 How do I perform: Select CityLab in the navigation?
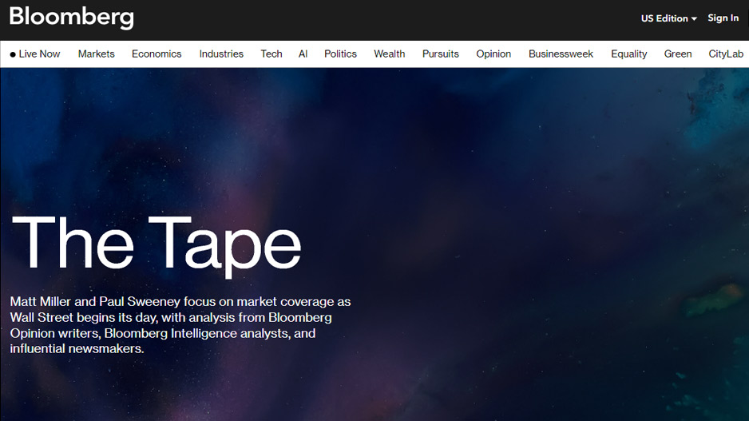pos(725,54)
